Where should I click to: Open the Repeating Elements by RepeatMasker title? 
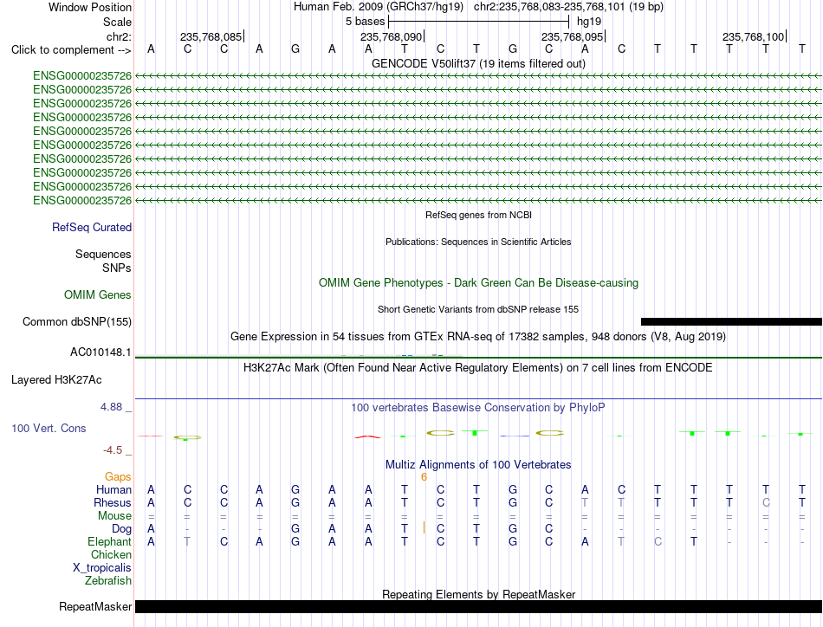point(478,594)
